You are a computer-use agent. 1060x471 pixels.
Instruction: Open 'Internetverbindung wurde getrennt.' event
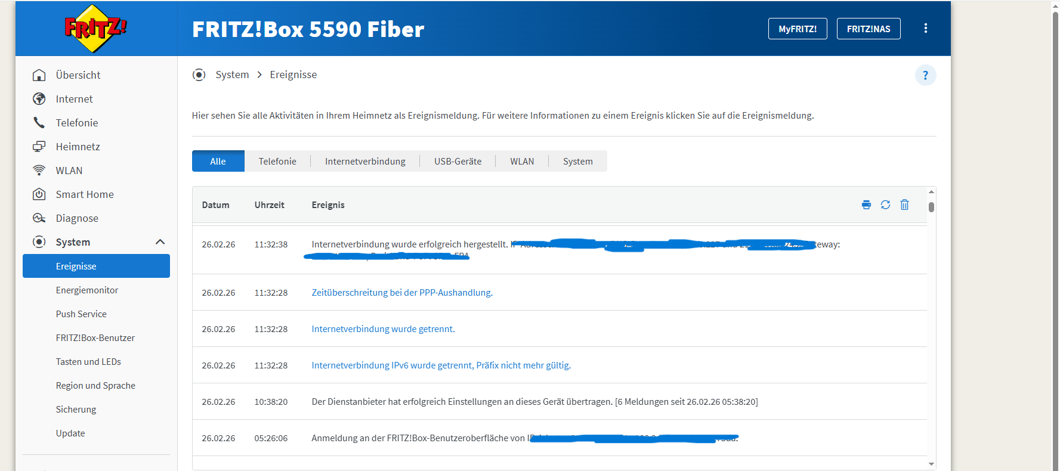click(383, 329)
